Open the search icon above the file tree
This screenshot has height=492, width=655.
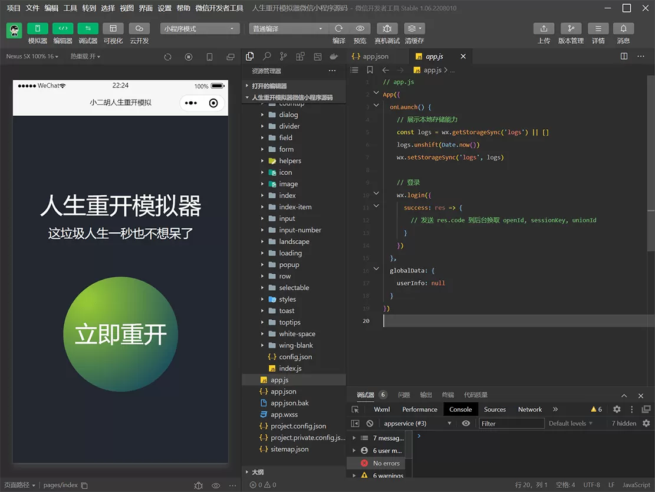(x=266, y=56)
